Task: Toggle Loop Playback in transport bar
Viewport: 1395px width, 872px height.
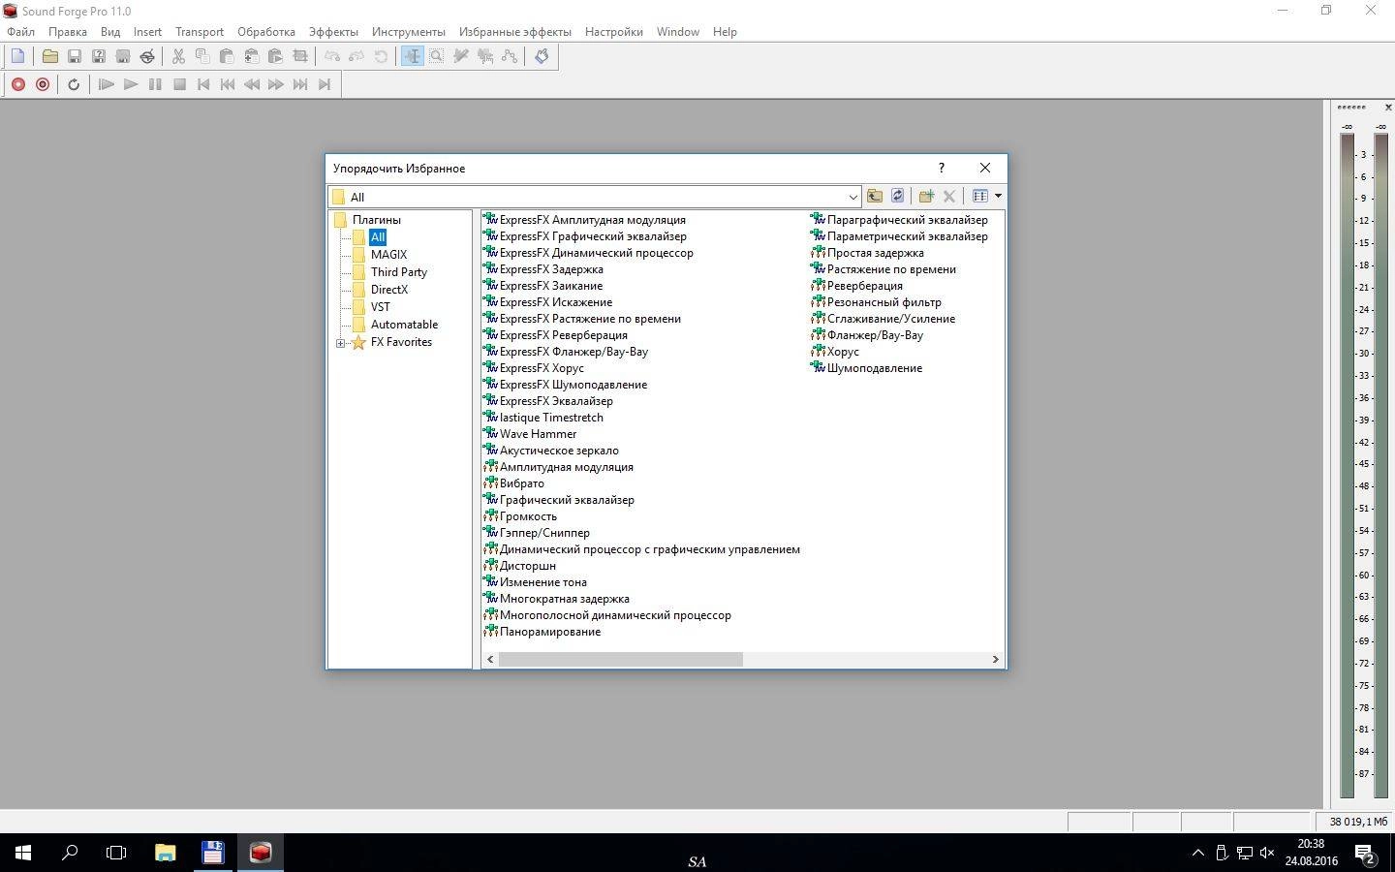Action: tap(74, 84)
